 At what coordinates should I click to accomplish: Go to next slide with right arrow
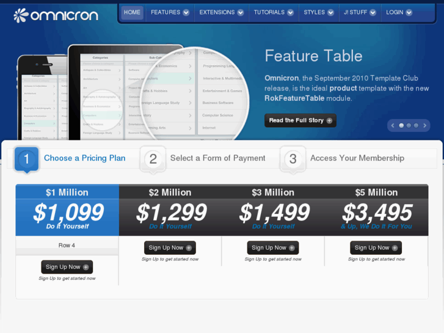coord(424,125)
